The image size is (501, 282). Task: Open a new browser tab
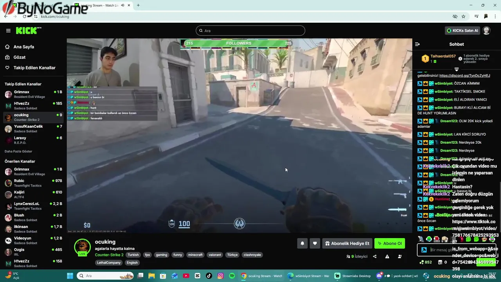coord(138,5)
